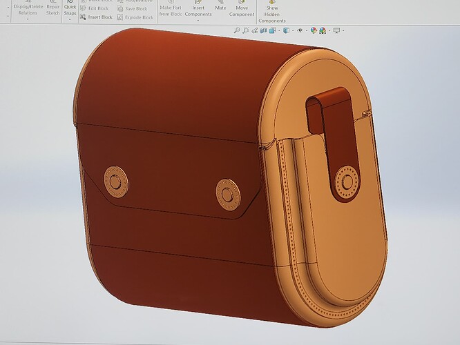Click the Edit Appearance color sphere icon

pyautogui.click(x=314, y=30)
